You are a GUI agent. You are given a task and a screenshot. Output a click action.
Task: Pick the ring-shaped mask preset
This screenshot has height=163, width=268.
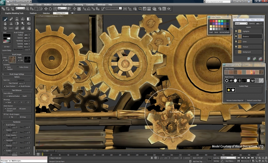coord(226,80)
